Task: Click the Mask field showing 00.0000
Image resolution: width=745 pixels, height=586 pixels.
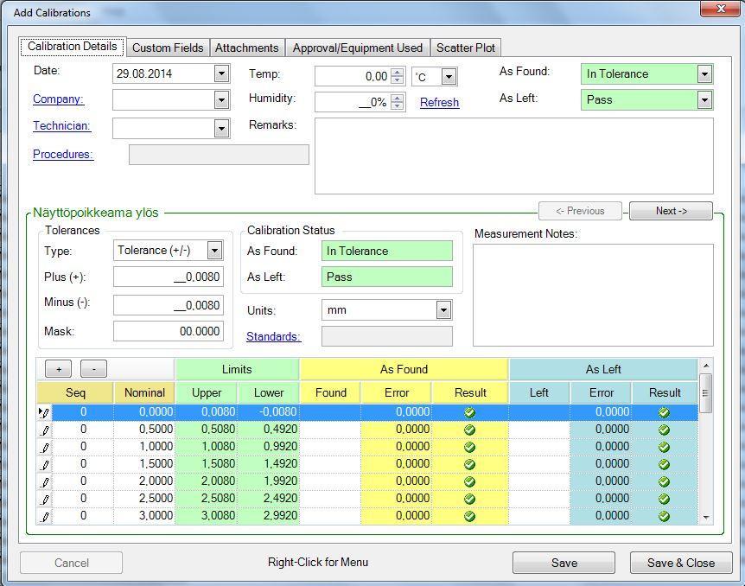Action: pyautogui.click(x=169, y=331)
